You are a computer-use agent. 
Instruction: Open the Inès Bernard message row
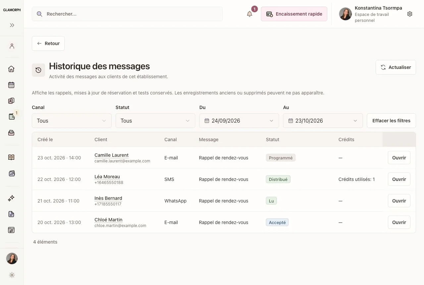point(399,201)
